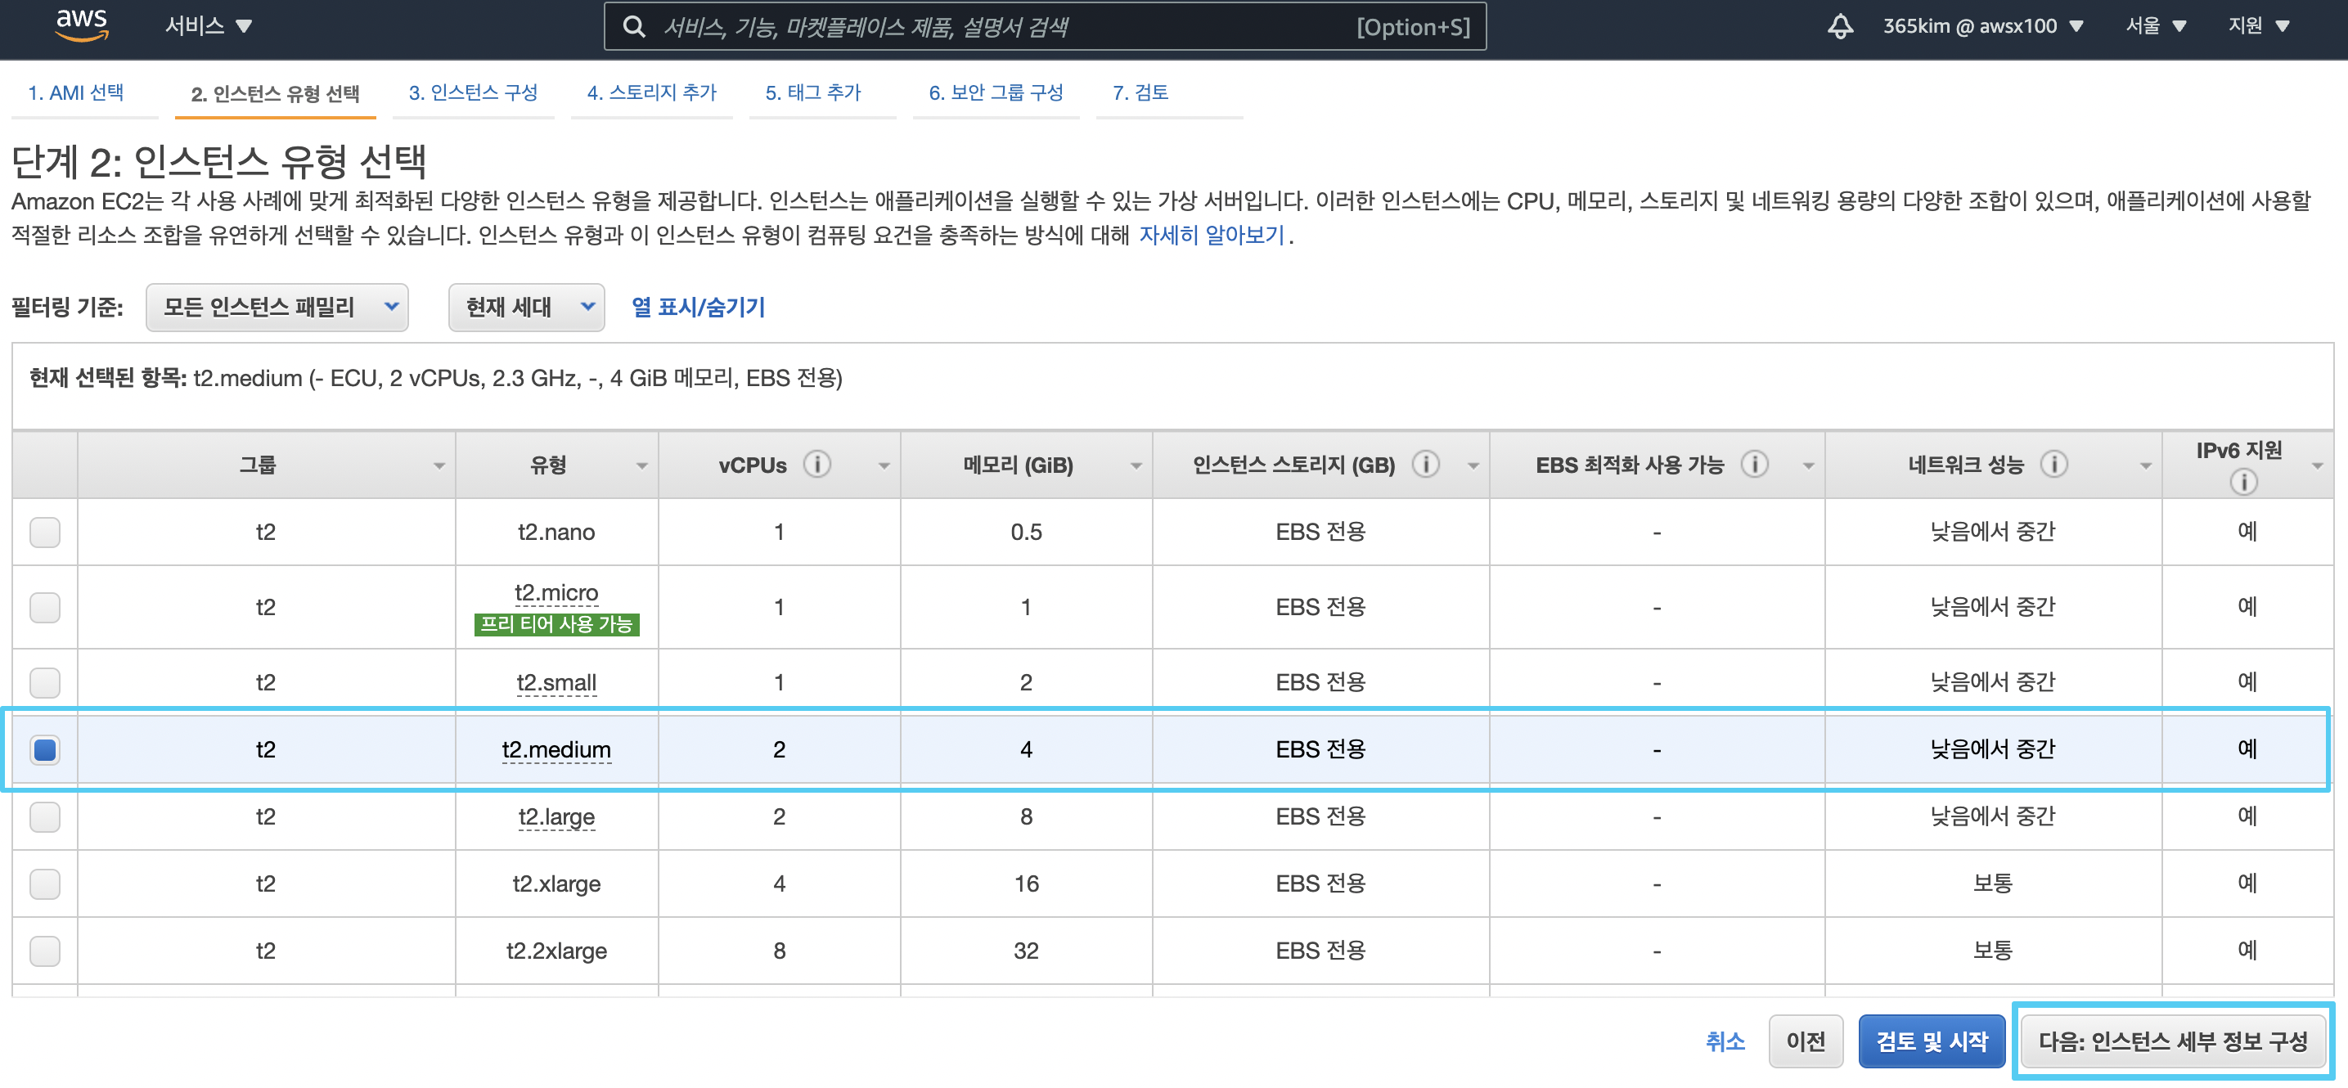
Task: Open the 현재 세대 generation dropdown
Action: (x=526, y=307)
